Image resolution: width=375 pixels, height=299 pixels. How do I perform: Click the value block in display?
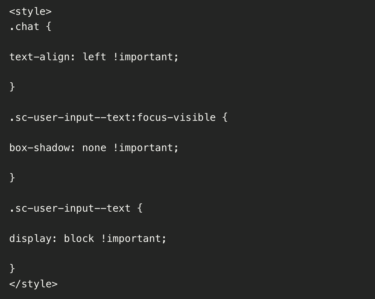tap(79, 238)
